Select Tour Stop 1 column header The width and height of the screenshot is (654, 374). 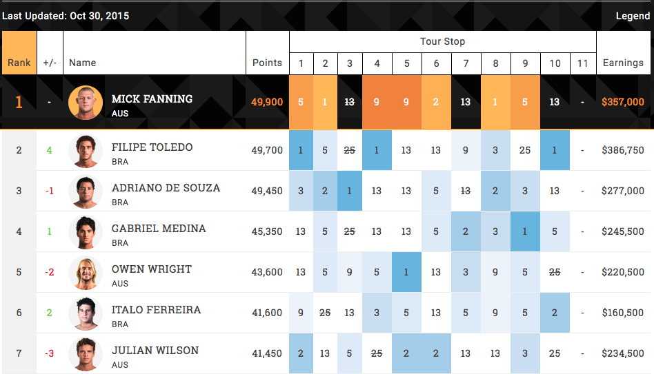pos(301,63)
